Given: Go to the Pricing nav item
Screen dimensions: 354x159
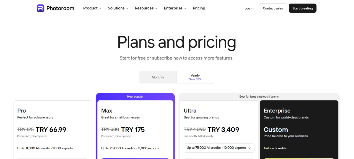Looking at the screenshot, I should [x=199, y=8].
